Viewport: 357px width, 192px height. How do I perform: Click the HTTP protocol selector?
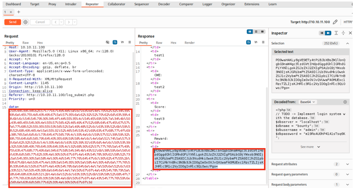click(348, 22)
